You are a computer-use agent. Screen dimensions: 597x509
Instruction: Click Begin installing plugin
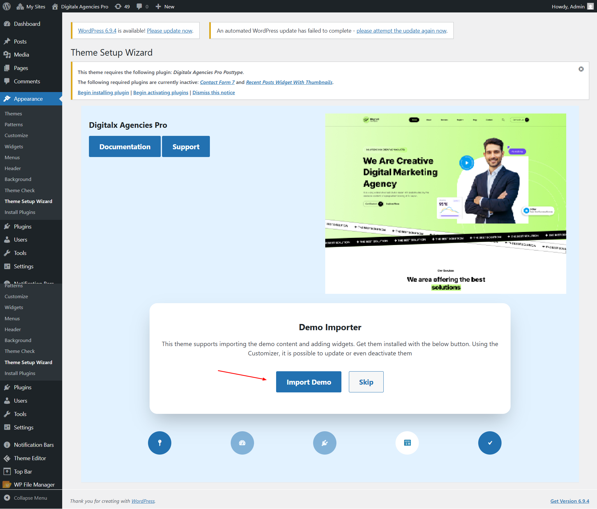click(x=103, y=93)
